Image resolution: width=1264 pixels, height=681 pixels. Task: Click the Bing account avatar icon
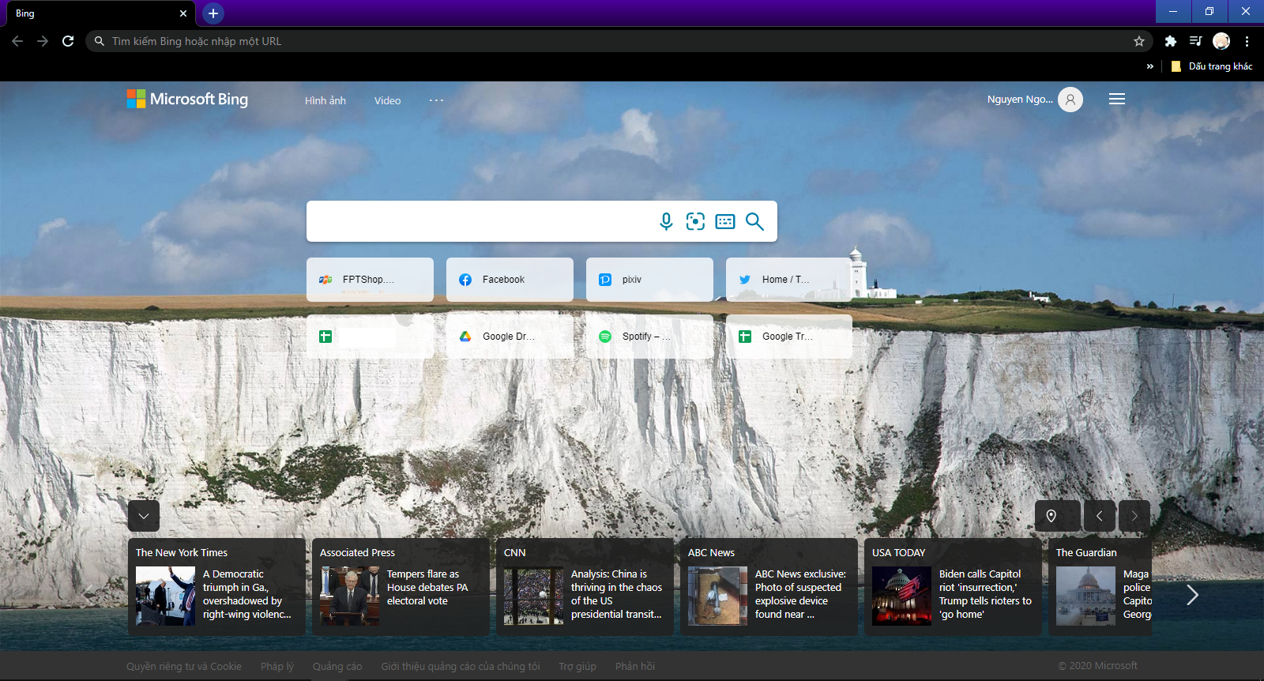[x=1070, y=100]
